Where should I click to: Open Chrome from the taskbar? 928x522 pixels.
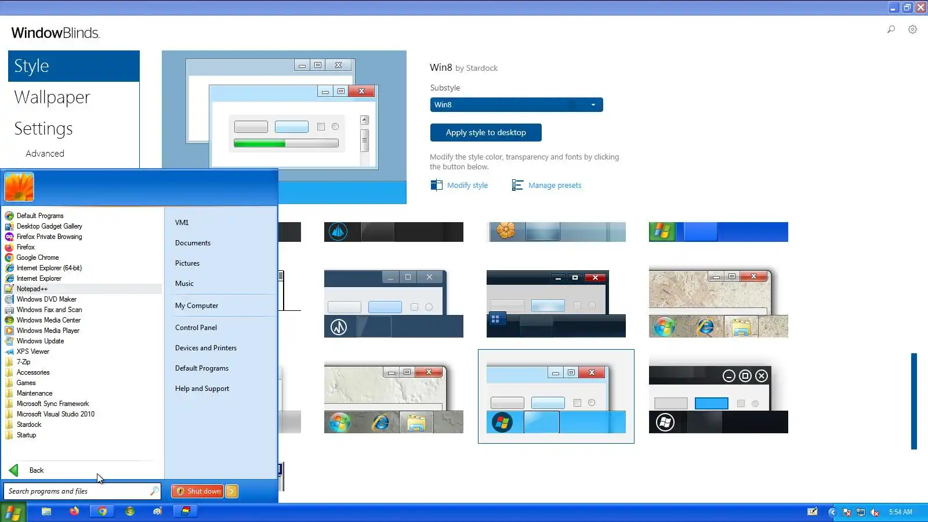click(102, 512)
